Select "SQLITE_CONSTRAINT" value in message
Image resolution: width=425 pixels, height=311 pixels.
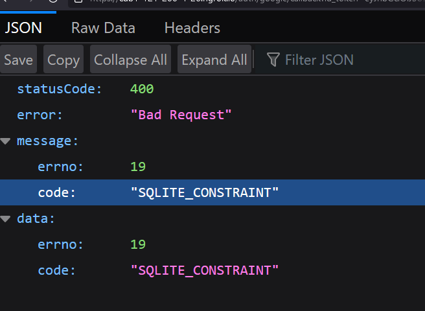[205, 192]
